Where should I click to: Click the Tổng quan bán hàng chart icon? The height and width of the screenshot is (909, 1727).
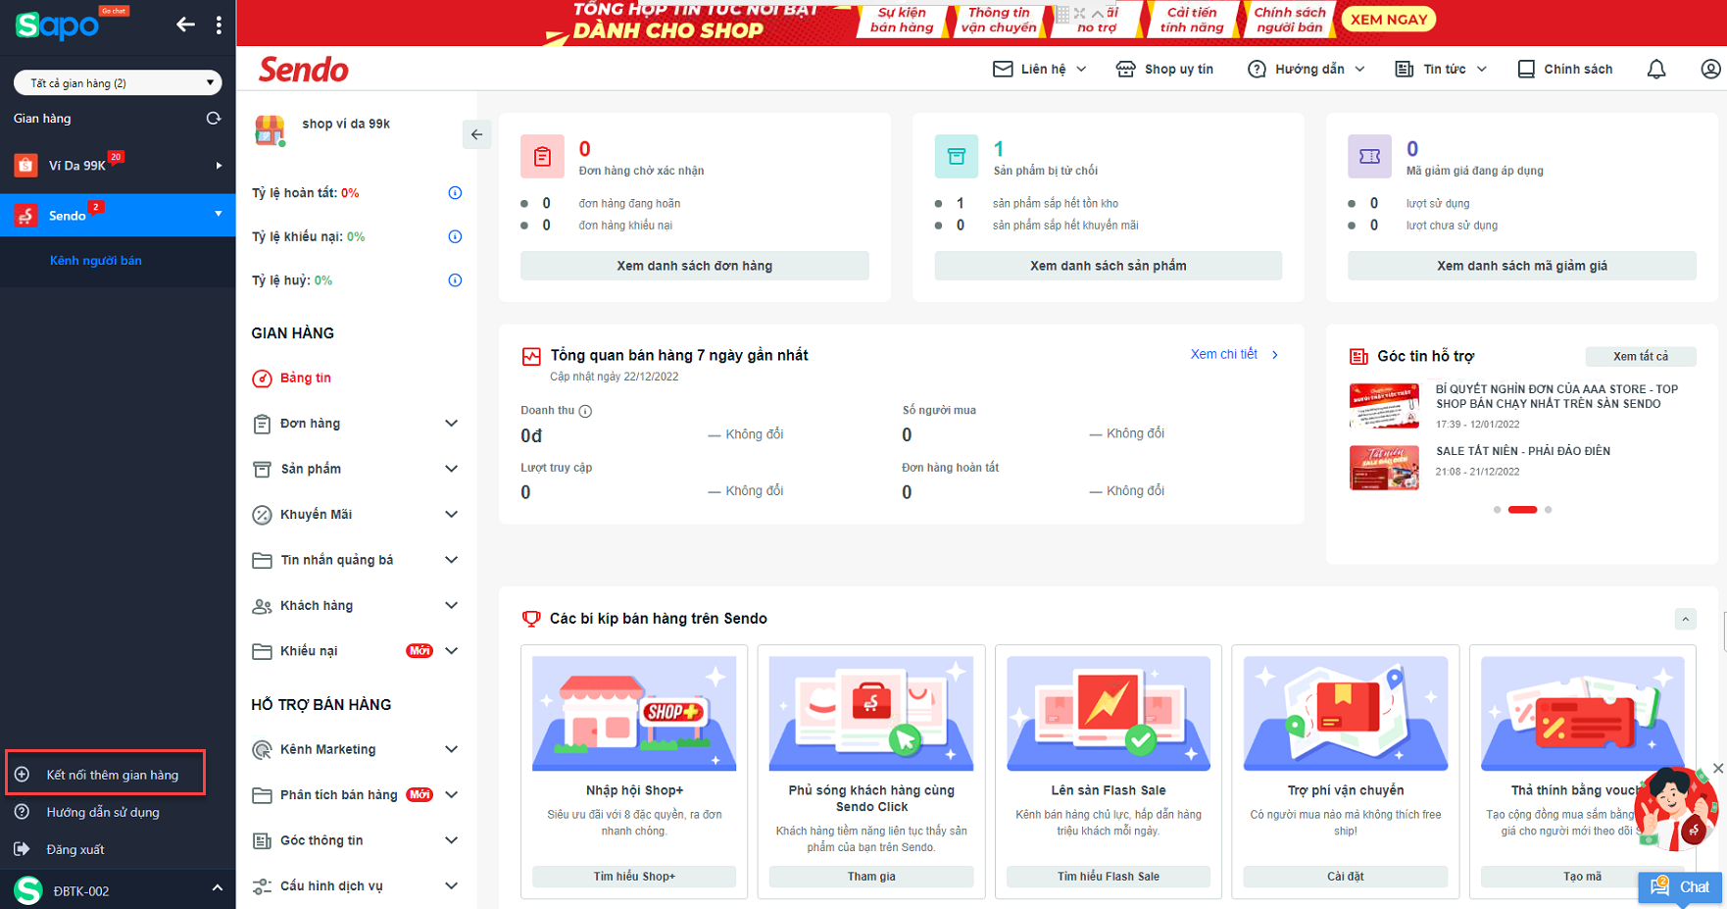(531, 356)
